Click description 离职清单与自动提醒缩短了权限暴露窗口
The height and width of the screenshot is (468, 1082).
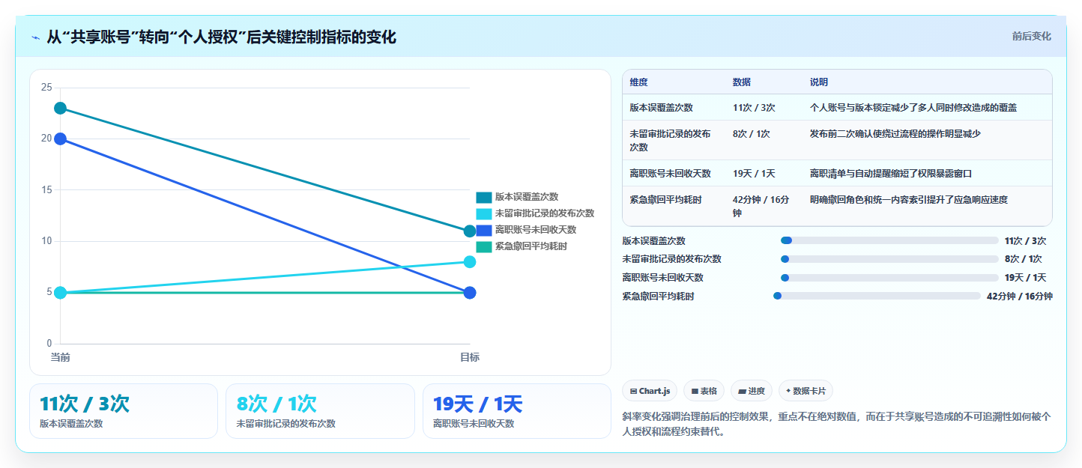[891, 174]
